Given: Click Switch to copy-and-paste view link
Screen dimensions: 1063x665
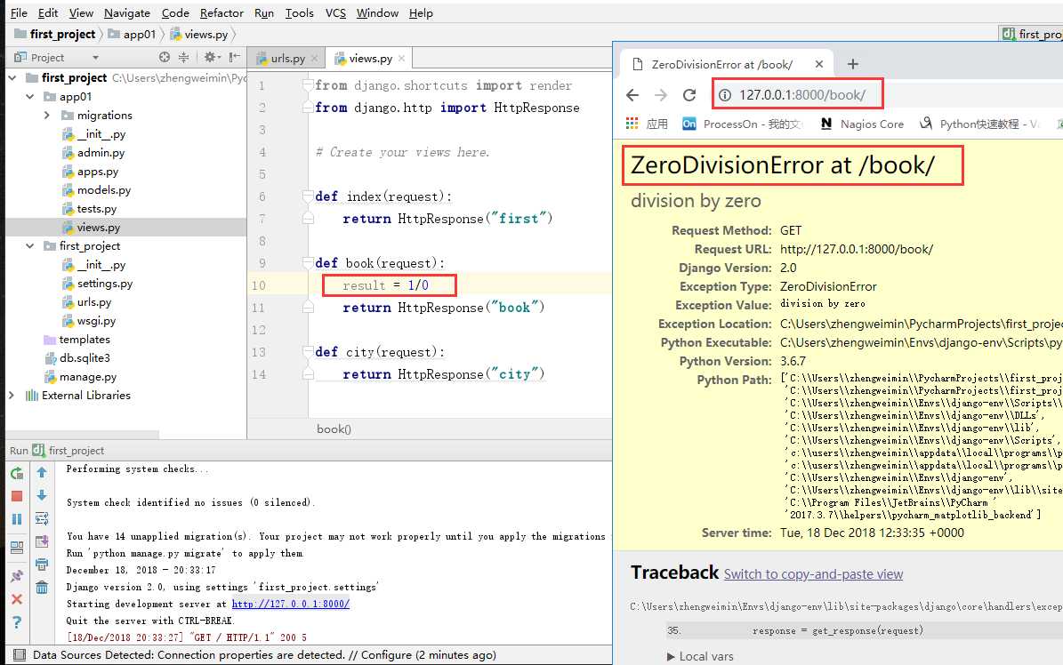Looking at the screenshot, I should [x=813, y=574].
